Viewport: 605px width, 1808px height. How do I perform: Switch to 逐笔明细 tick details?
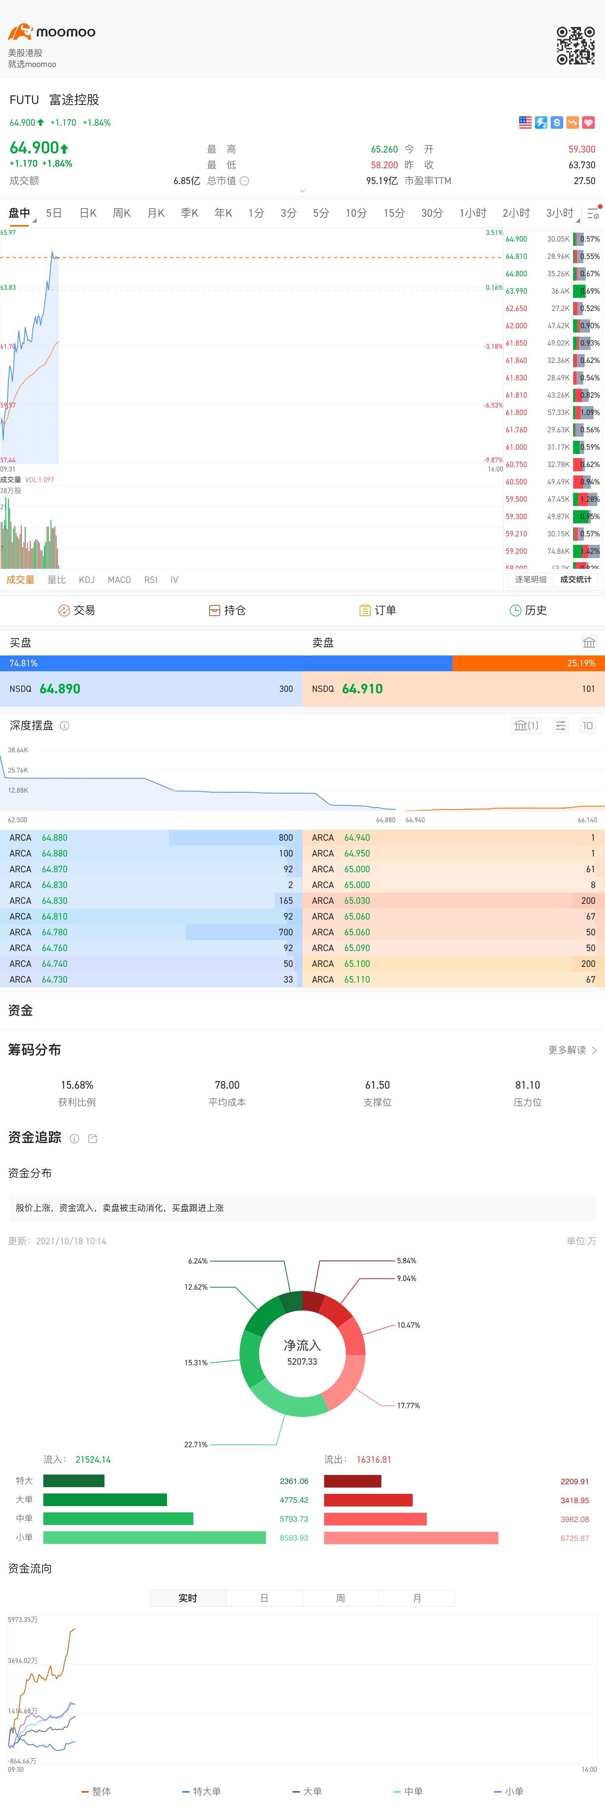pyautogui.click(x=531, y=579)
